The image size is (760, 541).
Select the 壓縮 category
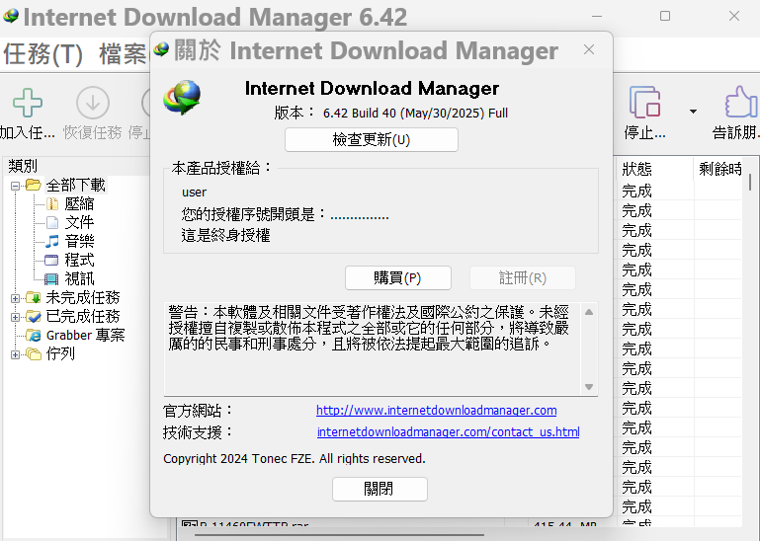click(79, 204)
